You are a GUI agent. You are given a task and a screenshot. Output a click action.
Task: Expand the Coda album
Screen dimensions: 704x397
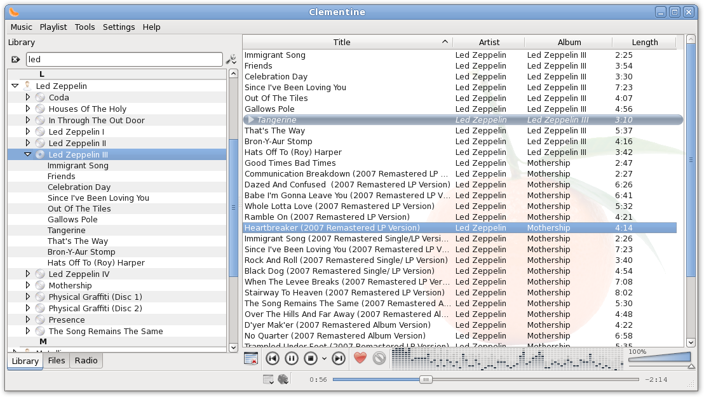28,97
